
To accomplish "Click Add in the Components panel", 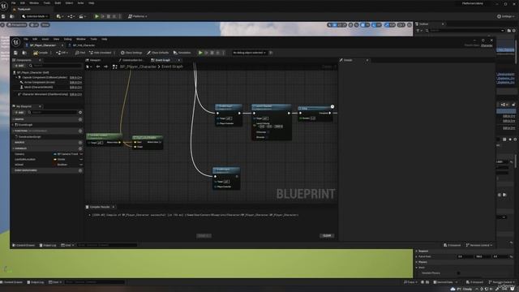I will [x=19, y=66].
